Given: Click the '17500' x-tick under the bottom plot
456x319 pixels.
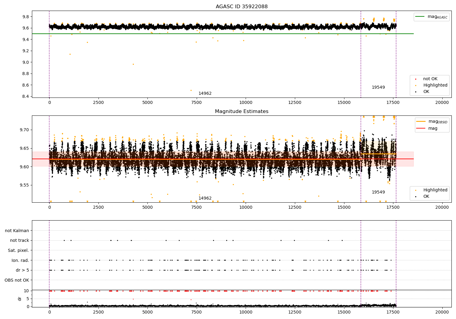Looking at the screenshot, I should tap(393, 312).
